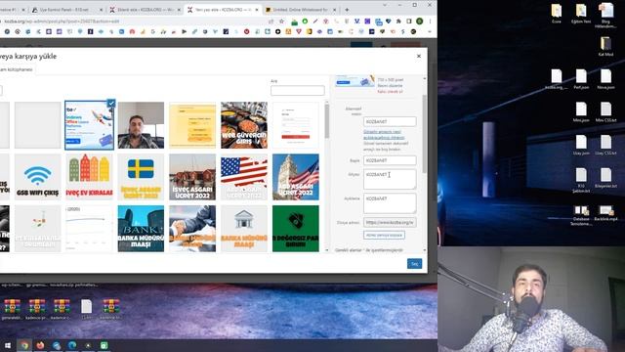The width and height of the screenshot is (625, 352).
Task: Select Mini.json file on the desktop
Action: point(581,112)
